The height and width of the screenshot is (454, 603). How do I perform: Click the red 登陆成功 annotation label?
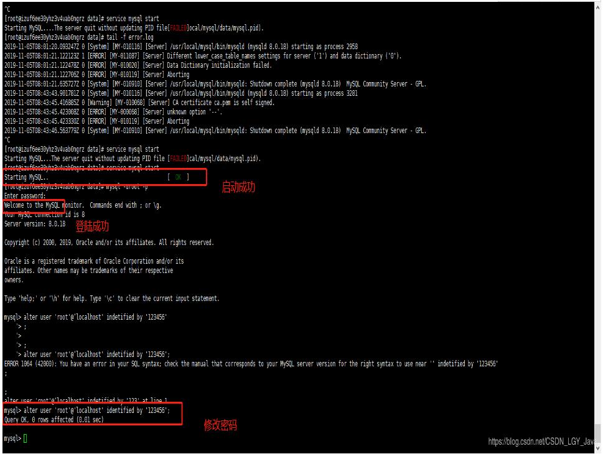pyautogui.click(x=92, y=226)
